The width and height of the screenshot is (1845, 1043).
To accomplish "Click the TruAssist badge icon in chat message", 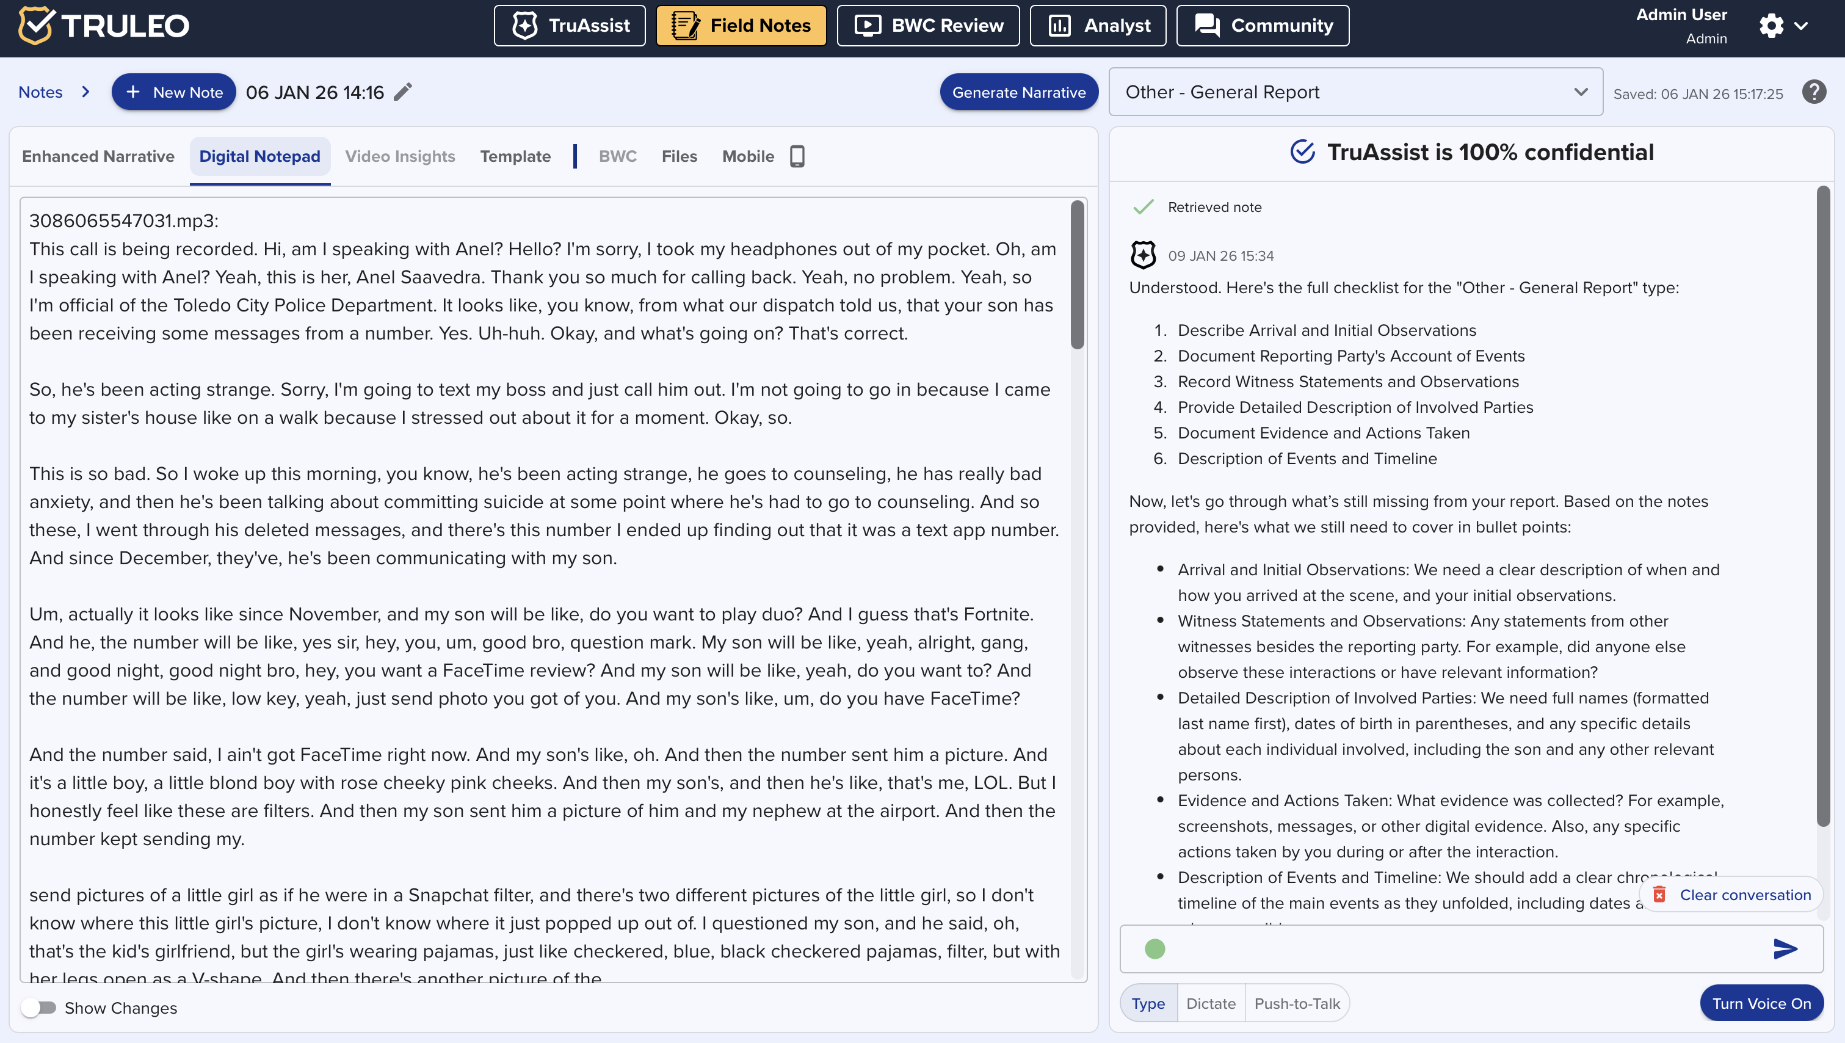I will pos(1143,255).
